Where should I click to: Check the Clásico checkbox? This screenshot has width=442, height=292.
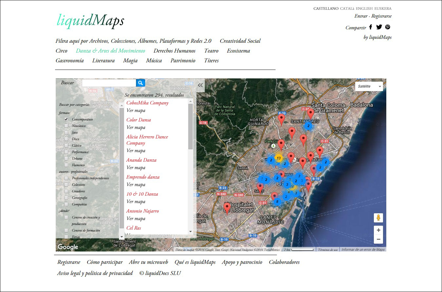coord(66,145)
